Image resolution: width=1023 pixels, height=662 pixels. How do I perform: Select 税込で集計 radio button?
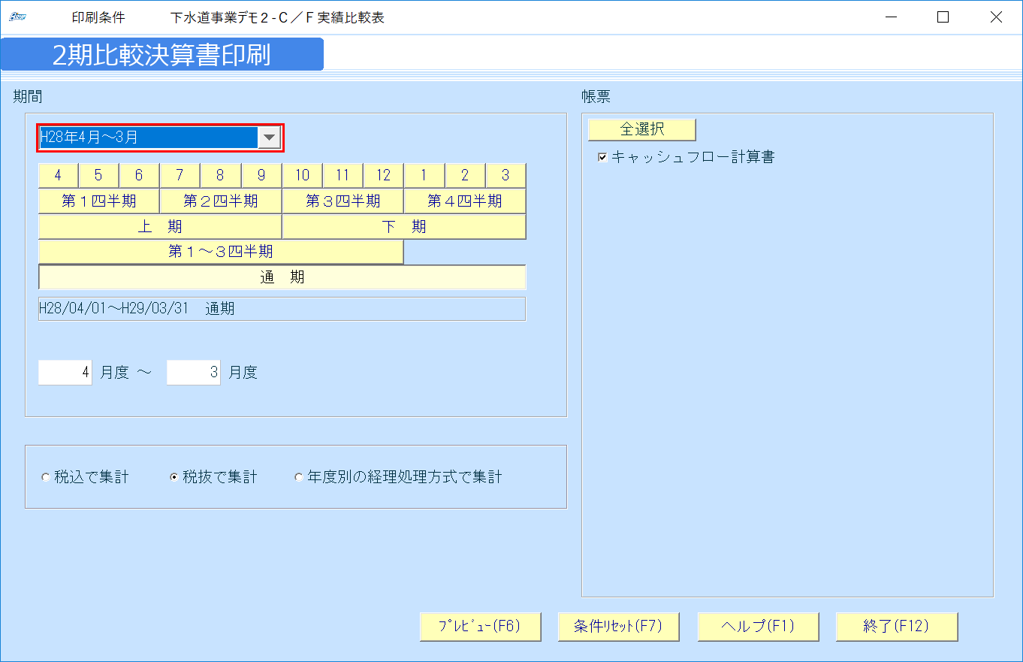tap(46, 476)
